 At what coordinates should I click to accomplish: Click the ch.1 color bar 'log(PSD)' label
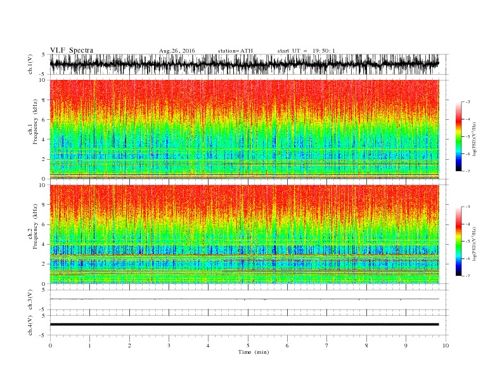coord(473,139)
